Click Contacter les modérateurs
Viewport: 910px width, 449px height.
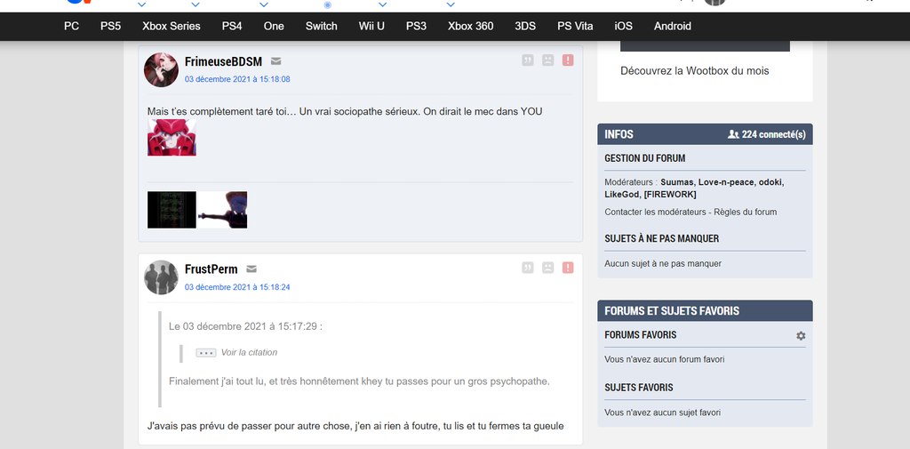point(655,212)
